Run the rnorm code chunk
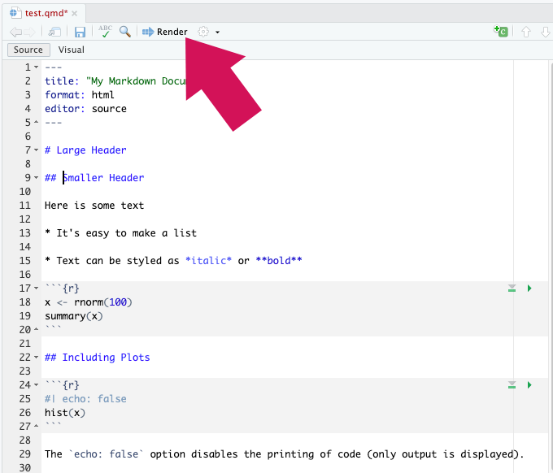Screen dimensions: 553x473 coord(529,289)
